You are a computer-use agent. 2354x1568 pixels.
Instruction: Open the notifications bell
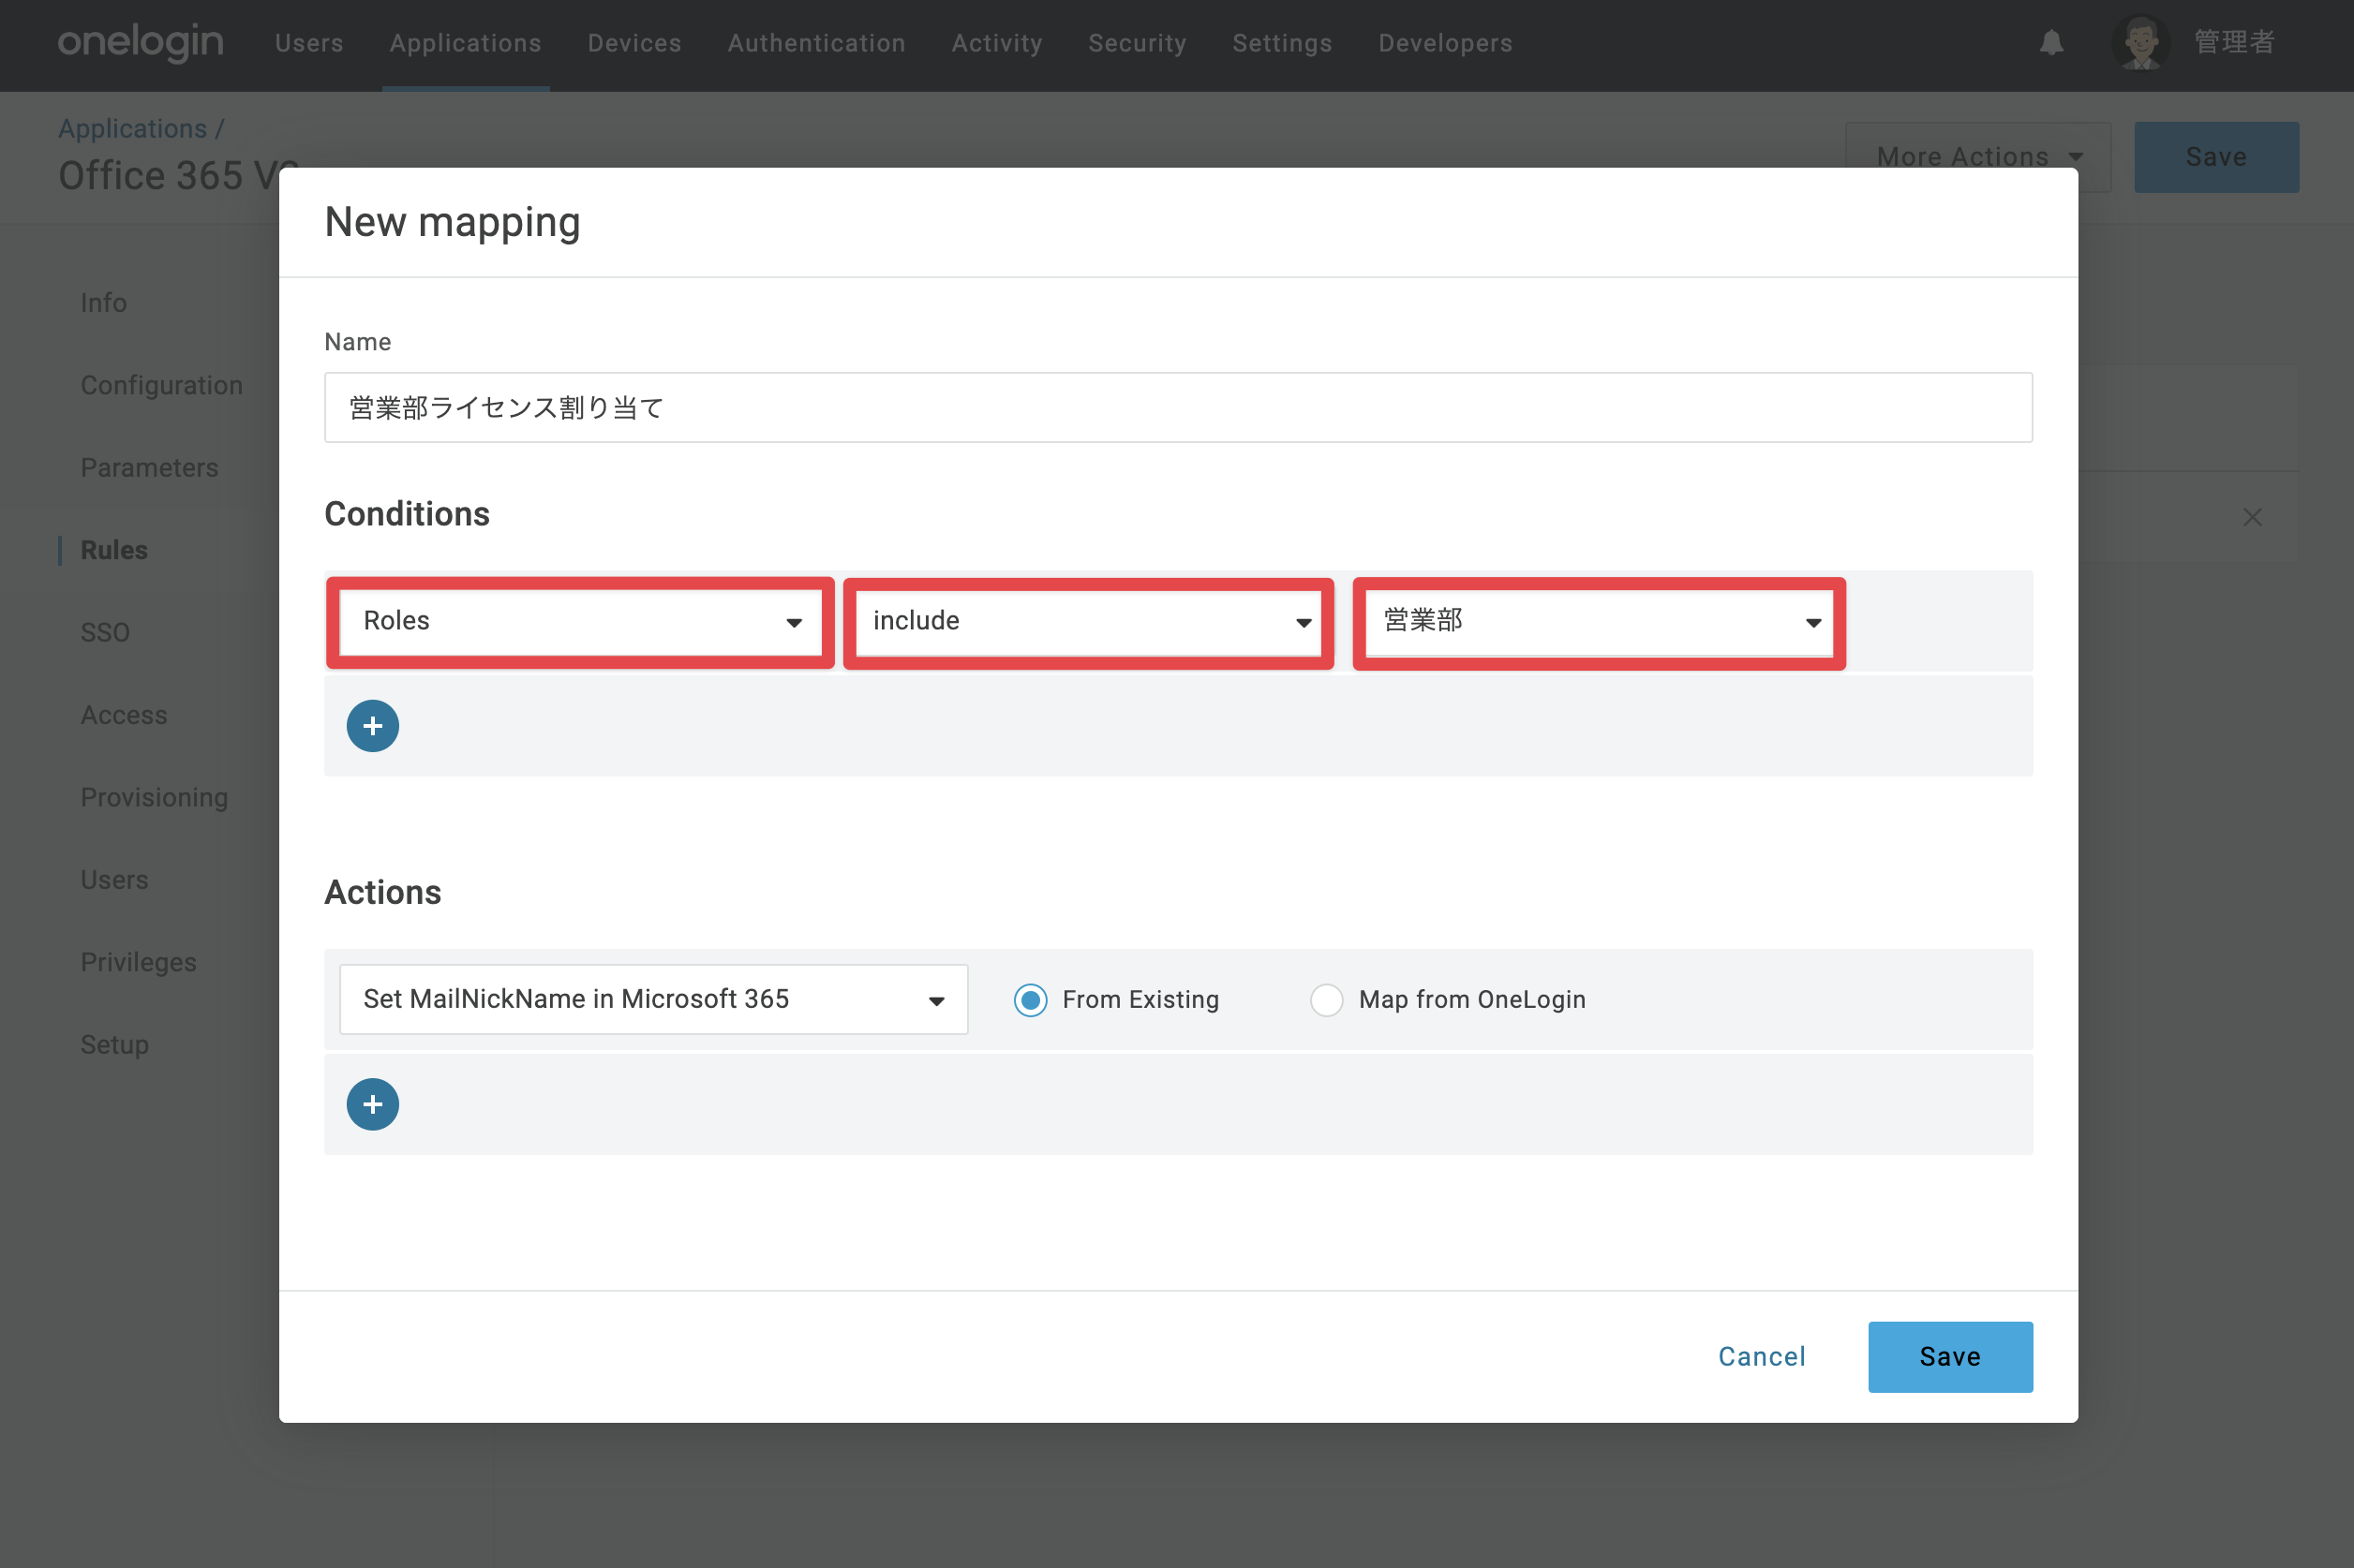(2051, 43)
